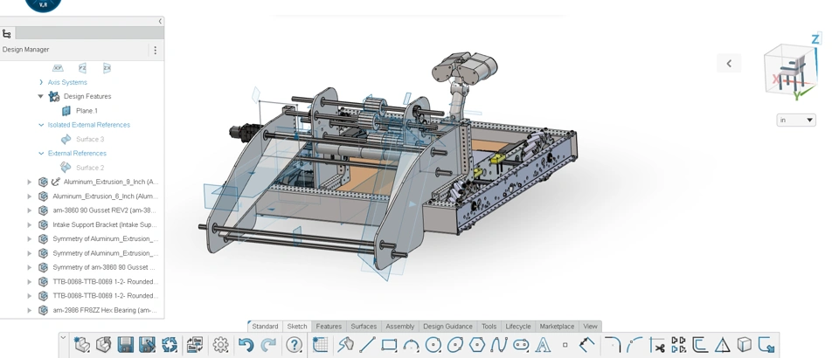Collapse Isolated External References section
Viewport: 839px width, 358px height.
pyautogui.click(x=41, y=125)
